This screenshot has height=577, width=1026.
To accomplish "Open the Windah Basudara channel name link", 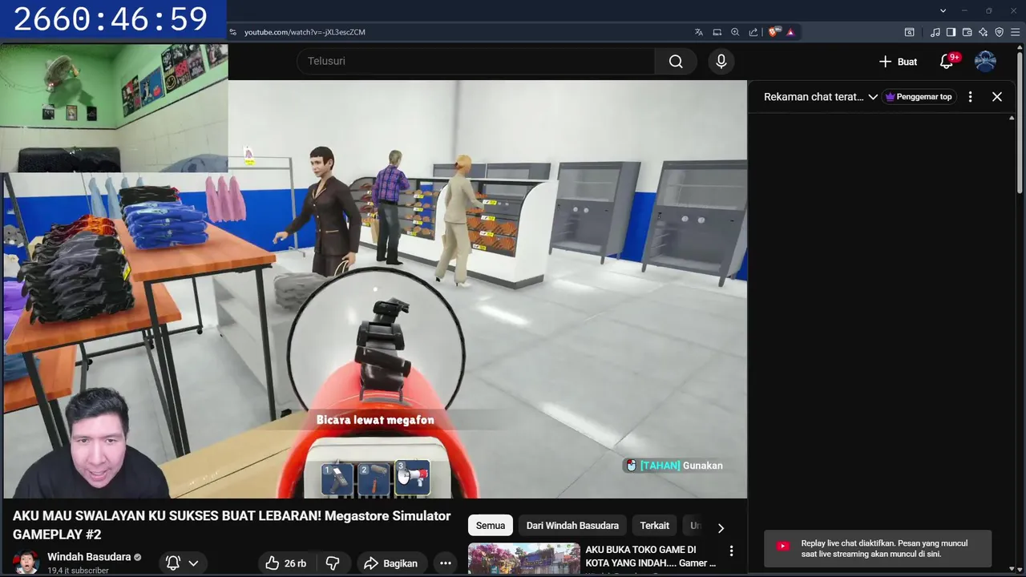I will 89,557.
